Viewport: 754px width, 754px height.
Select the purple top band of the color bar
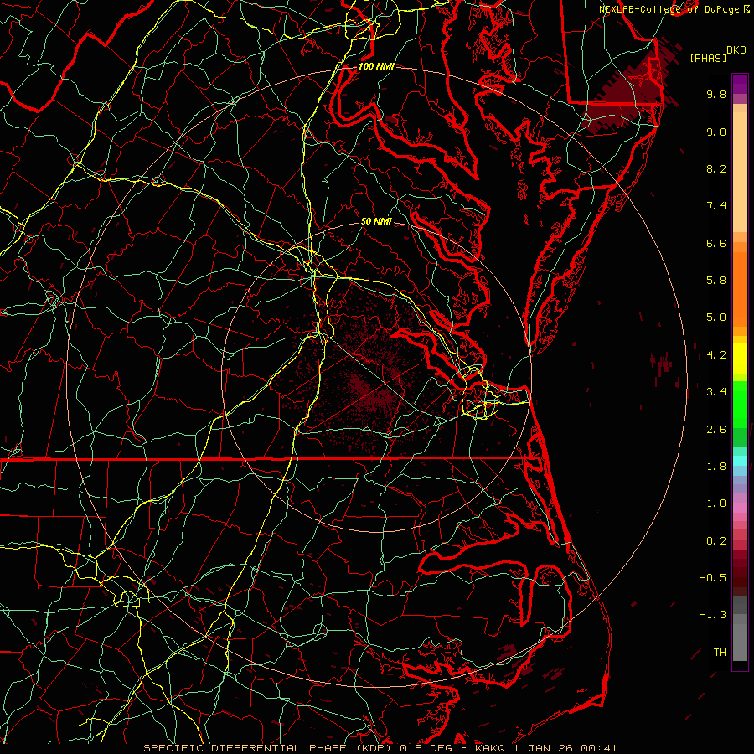[x=740, y=84]
